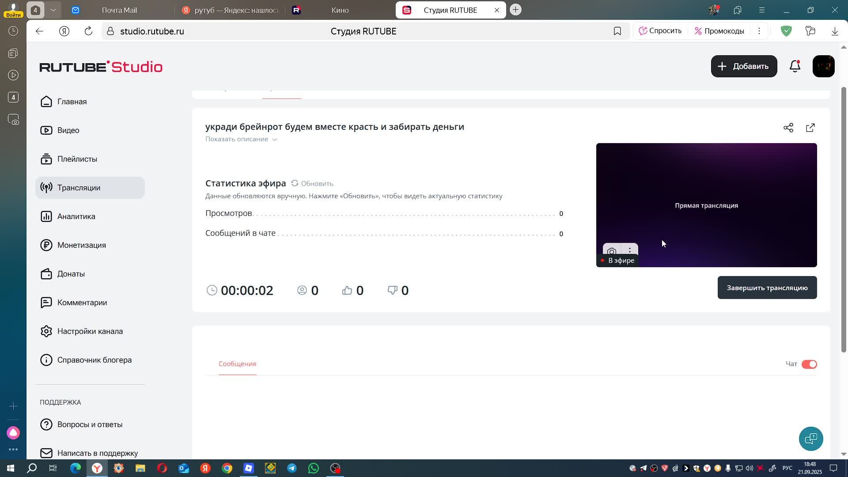848x477 pixels.
Task: Click the refresh icon next to Обновить
Action: pyautogui.click(x=295, y=183)
